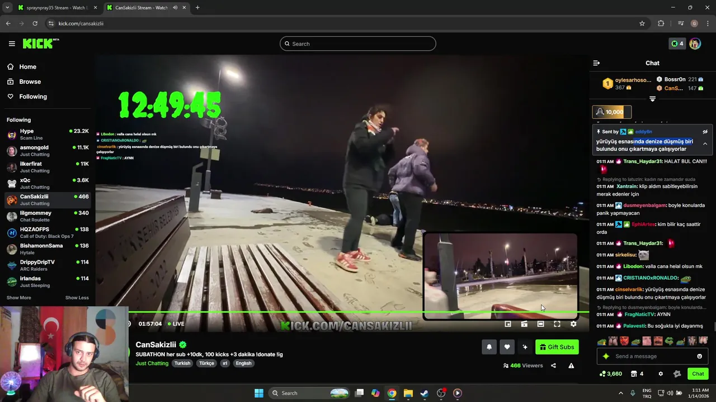Click the Turkish tag
This screenshot has width=716, height=402.
[x=182, y=363]
